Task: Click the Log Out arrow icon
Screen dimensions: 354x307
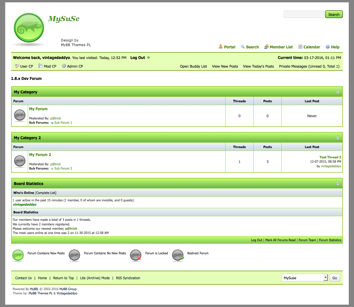Action: pyautogui.click(x=149, y=58)
